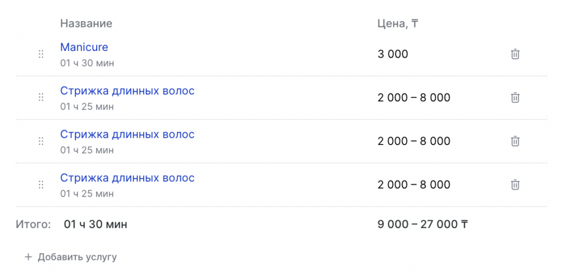The height and width of the screenshot is (280, 575).
Task: Delete the first Стрижка длинных волос row
Action: (x=515, y=97)
